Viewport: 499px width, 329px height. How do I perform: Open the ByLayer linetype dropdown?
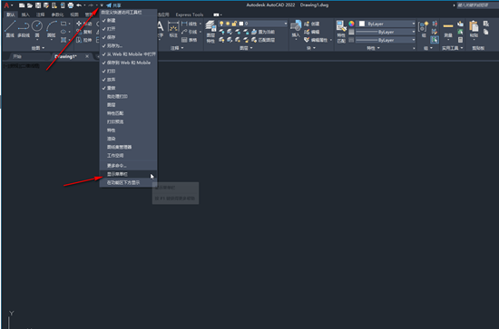coord(386,40)
